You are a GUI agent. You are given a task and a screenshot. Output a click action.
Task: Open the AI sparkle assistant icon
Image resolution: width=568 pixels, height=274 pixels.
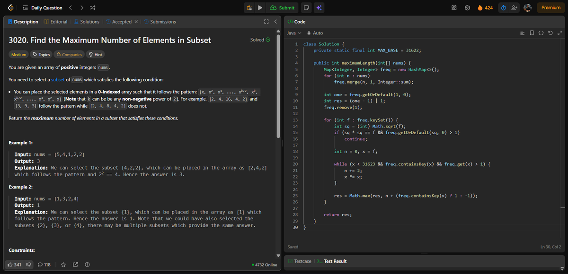point(319,8)
